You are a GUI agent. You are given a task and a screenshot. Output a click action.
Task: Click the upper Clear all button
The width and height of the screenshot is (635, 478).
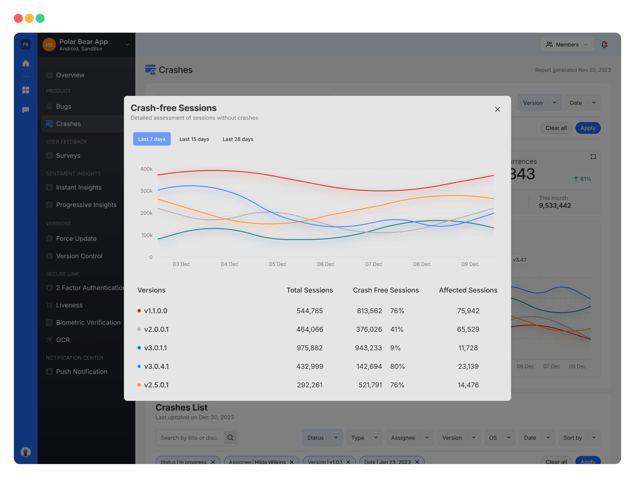[556, 128]
